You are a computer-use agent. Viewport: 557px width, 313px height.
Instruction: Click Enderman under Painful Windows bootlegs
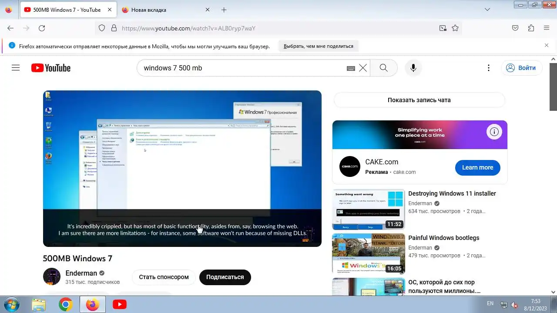tap(420, 248)
